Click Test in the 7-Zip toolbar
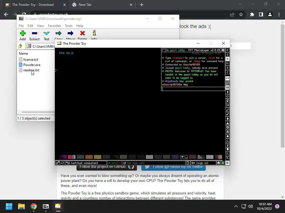Viewport: 285px width, 213px height. pos(46,36)
